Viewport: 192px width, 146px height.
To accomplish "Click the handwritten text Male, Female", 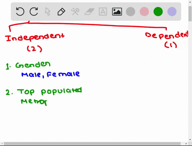I will [x=50, y=75].
